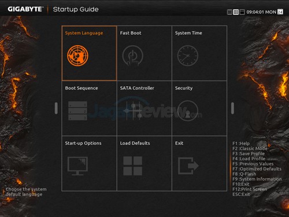Select the Exit tile label
This screenshot has height=217, width=289.
[179, 143]
